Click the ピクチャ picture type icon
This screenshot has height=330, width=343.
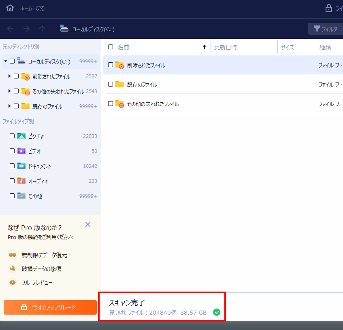[x=21, y=136]
